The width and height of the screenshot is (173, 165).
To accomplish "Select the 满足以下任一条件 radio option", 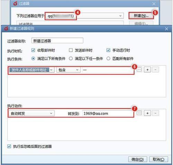I will point(71,59).
